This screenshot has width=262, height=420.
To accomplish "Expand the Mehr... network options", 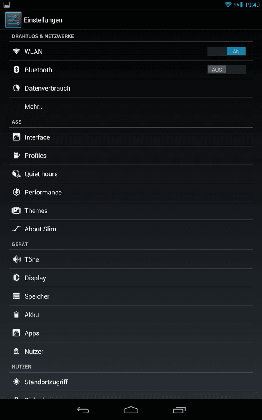I will pos(131,107).
